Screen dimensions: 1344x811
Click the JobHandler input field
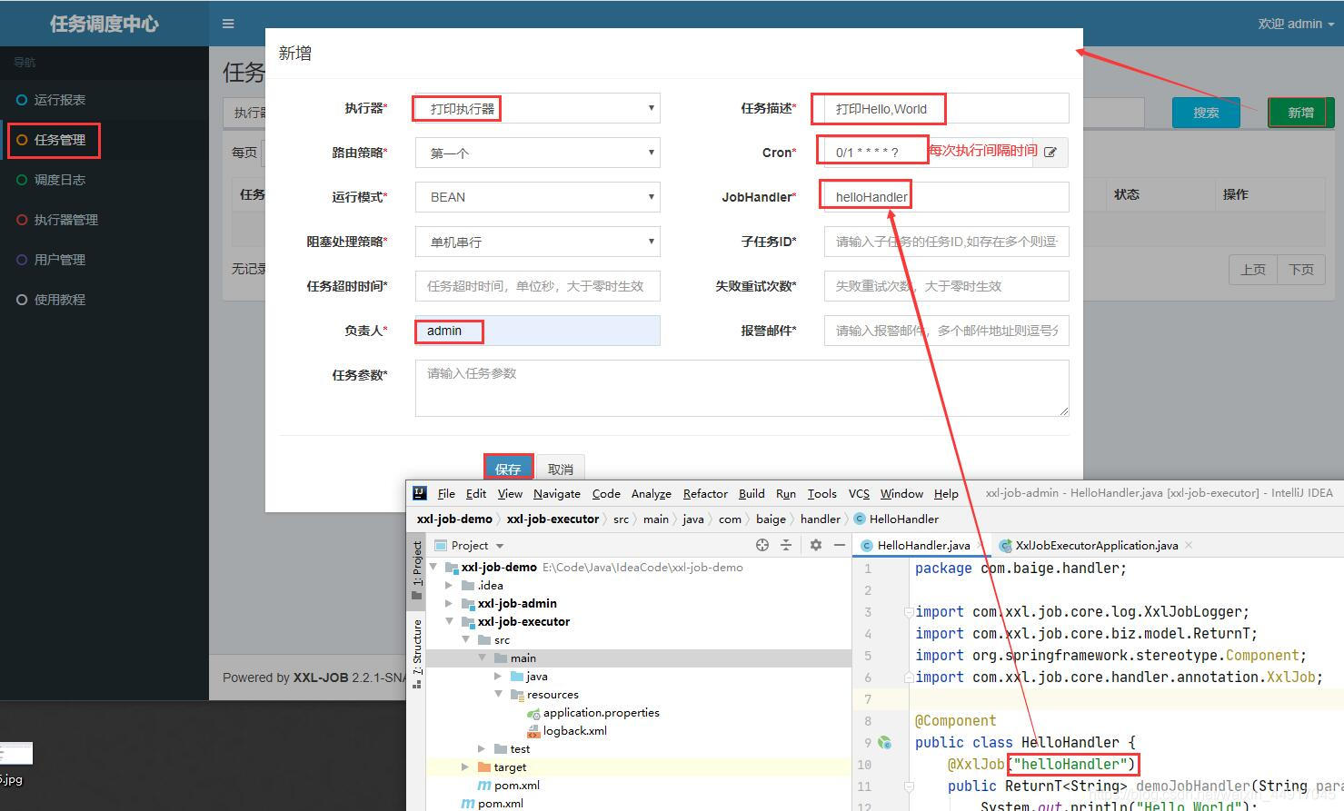point(946,197)
